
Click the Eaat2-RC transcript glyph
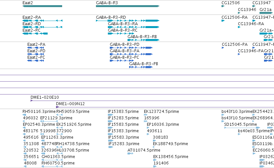point(35,34)
